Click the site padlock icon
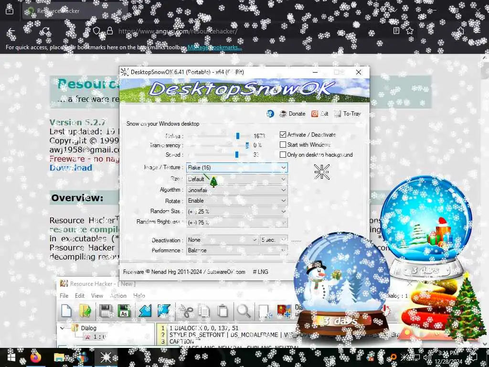This screenshot has width=489, height=367. 110,31
